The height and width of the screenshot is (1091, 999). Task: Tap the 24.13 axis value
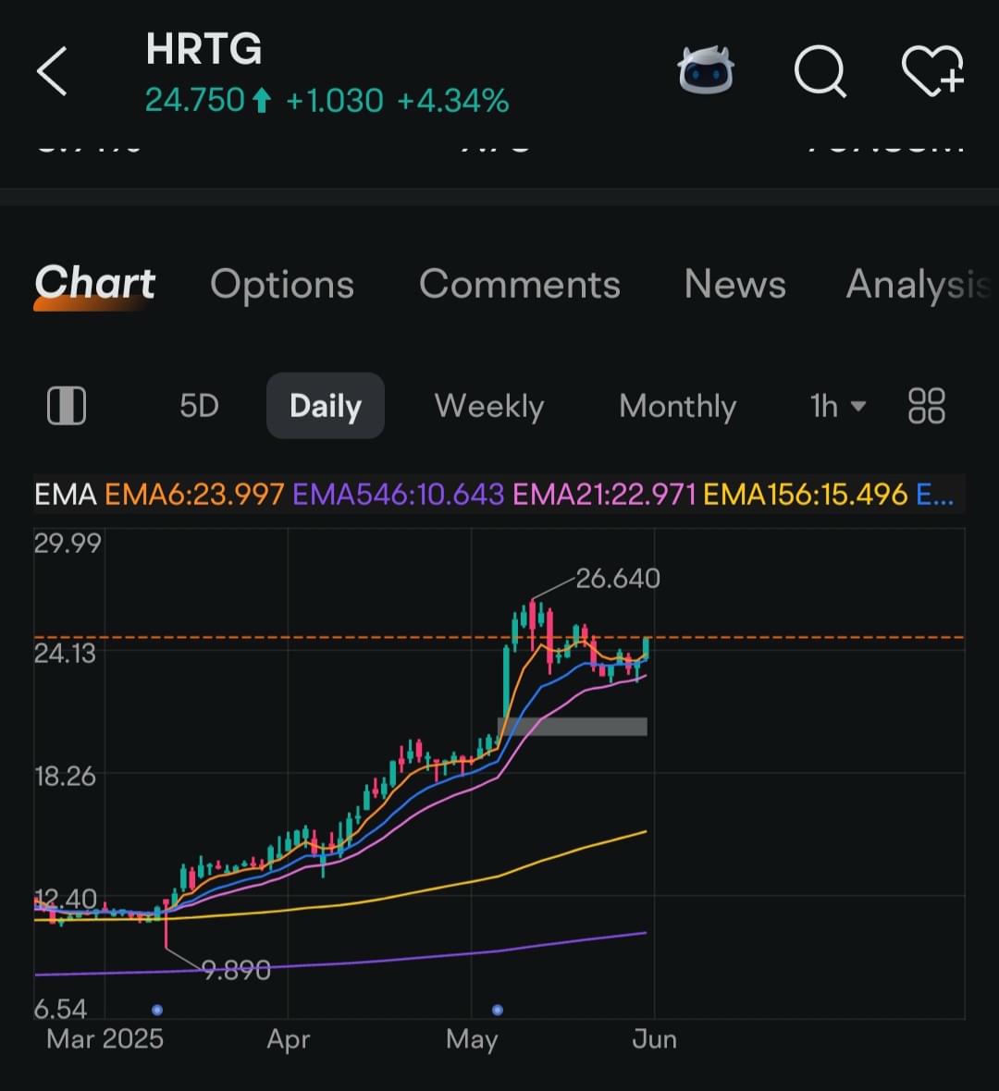65,654
